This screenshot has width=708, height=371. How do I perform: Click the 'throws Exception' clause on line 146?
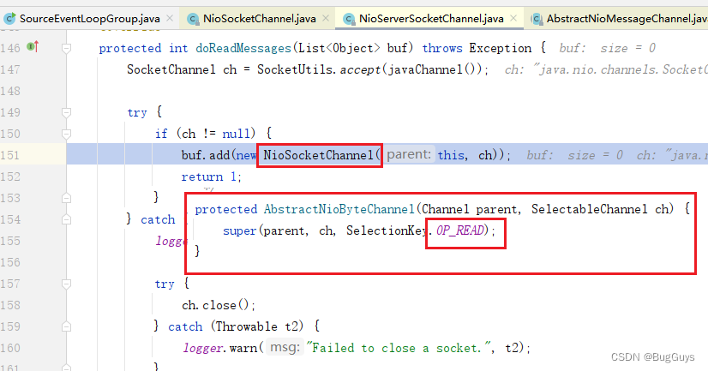(477, 48)
